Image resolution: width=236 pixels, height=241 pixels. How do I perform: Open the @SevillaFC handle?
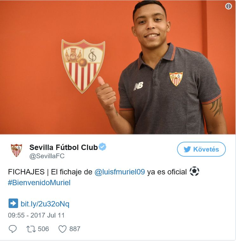click(x=47, y=156)
